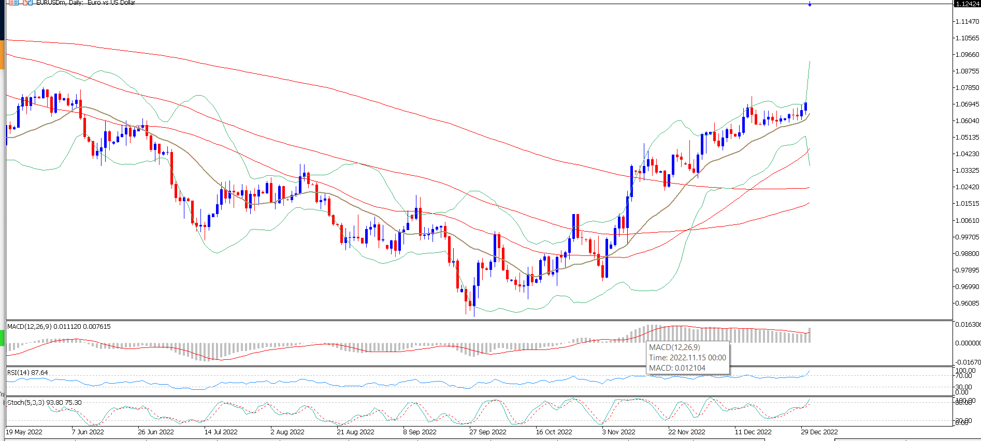The height and width of the screenshot is (441, 981).
Task: Click the 21 Aug 2022 date label
Action: (355, 432)
